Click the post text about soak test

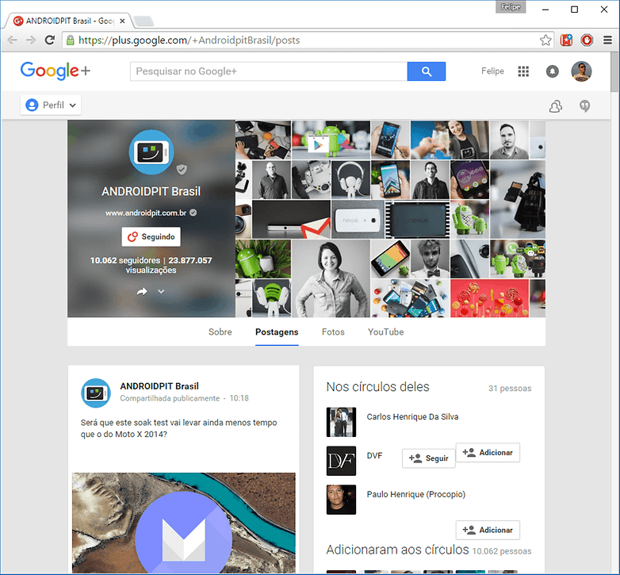click(178, 428)
